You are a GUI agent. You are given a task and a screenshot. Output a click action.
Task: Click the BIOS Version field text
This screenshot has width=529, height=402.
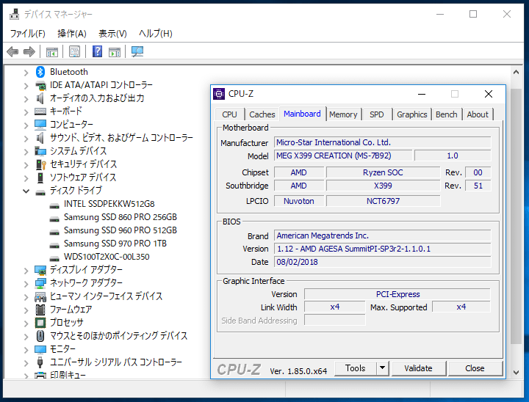point(382,249)
